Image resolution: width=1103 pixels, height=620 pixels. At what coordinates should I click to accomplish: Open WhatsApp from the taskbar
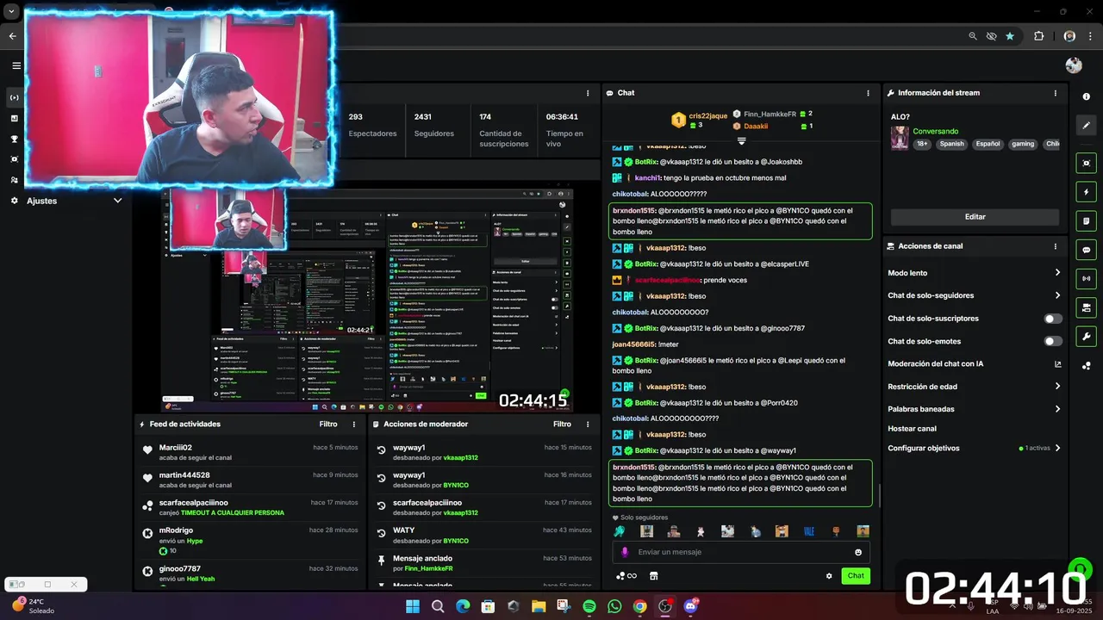click(x=614, y=606)
